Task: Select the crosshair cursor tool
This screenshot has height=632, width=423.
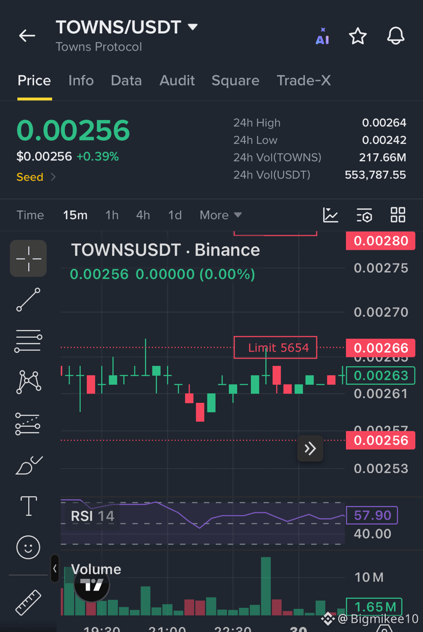Action: (x=29, y=258)
